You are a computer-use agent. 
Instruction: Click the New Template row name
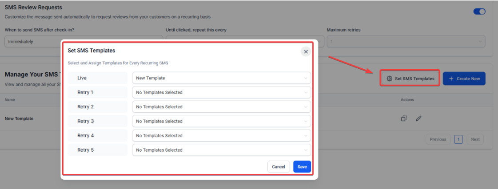(x=19, y=118)
